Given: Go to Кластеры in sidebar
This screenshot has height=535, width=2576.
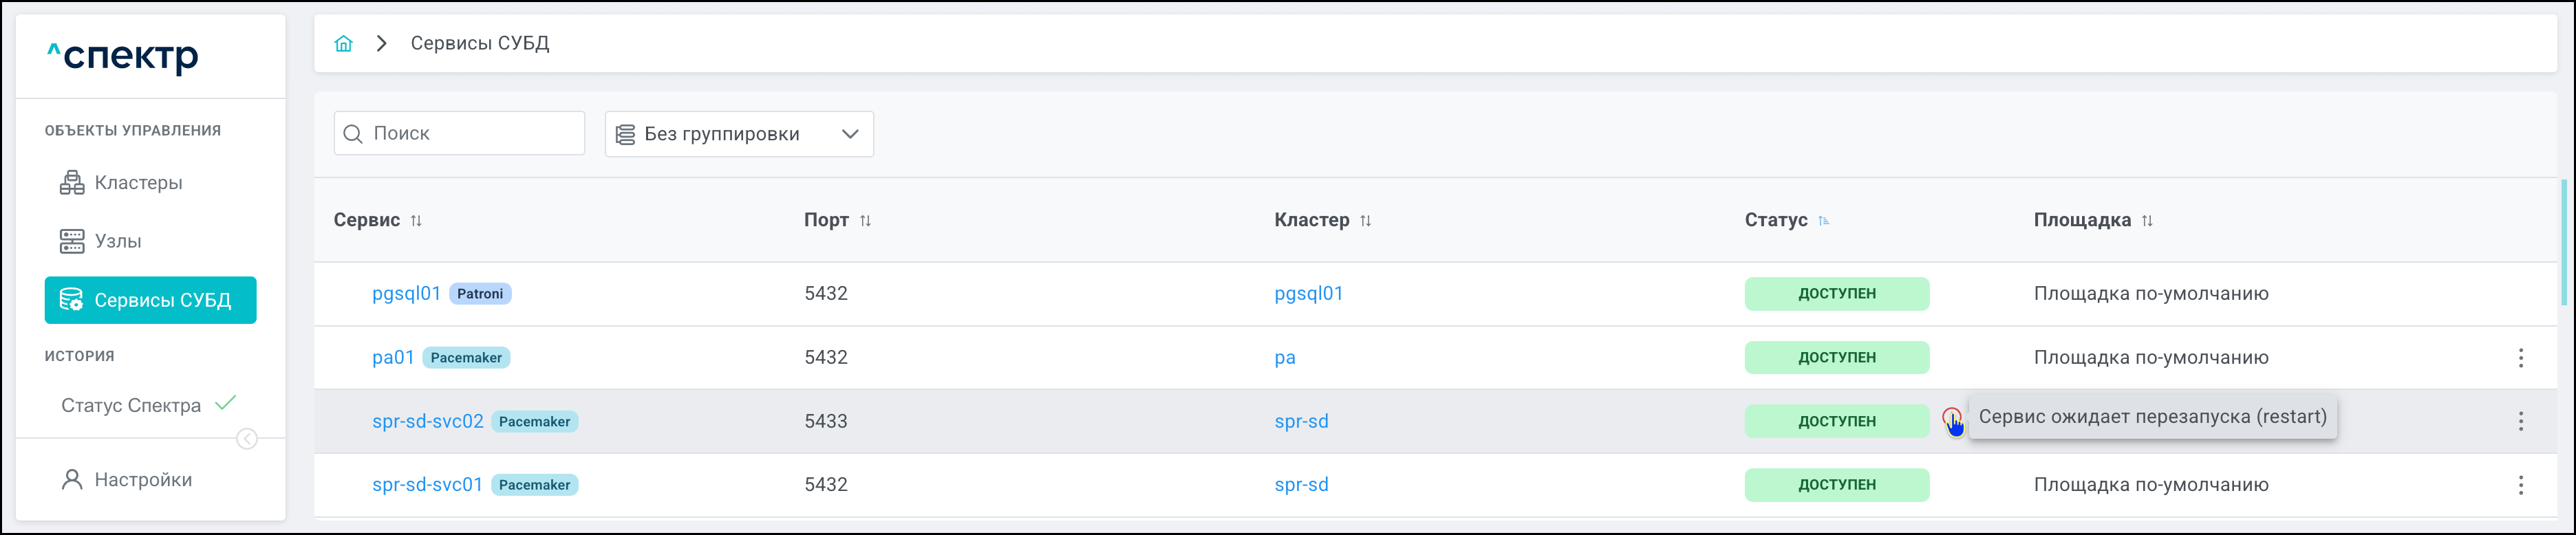Looking at the screenshot, I should coord(138,183).
